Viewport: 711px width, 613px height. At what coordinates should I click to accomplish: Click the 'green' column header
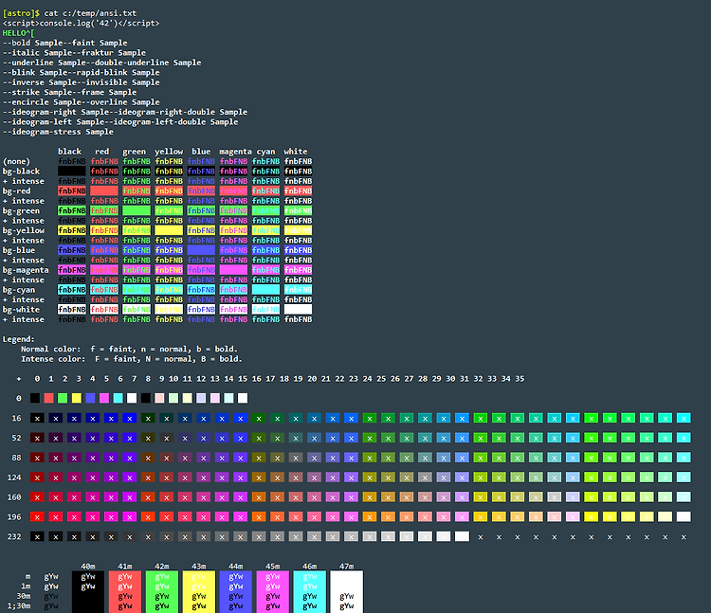click(135, 152)
